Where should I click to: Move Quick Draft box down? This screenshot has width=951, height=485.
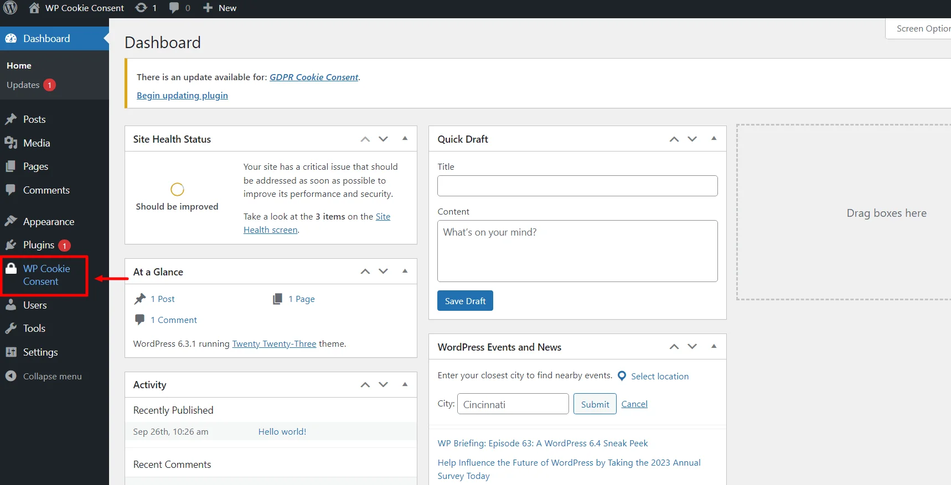tap(692, 139)
